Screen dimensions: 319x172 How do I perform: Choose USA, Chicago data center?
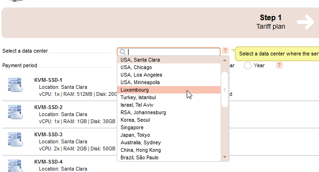(169, 67)
